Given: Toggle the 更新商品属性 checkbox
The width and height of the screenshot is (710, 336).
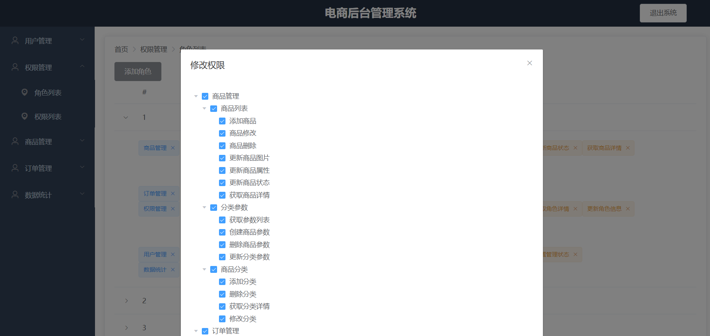Looking at the screenshot, I should [x=222, y=170].
